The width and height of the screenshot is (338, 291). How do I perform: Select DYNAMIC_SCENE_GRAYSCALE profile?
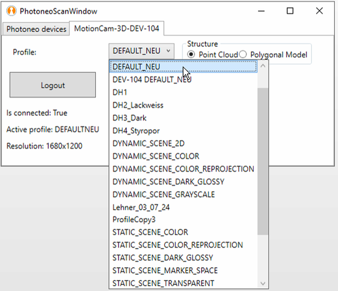[184, 195]
